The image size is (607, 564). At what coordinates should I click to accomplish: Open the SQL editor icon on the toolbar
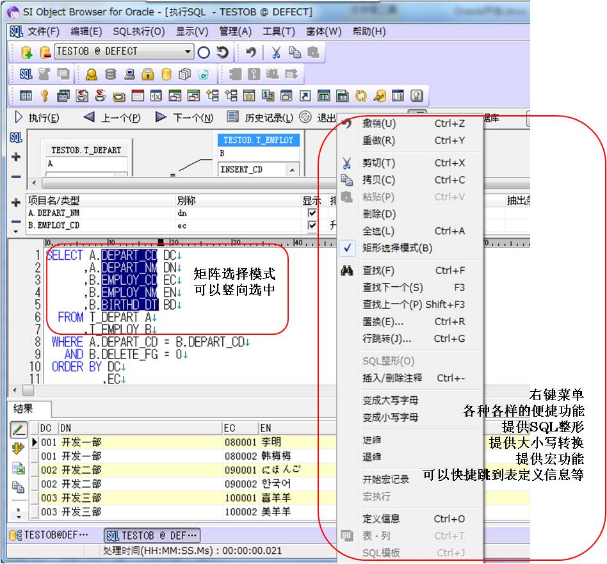tap(26, 73)
